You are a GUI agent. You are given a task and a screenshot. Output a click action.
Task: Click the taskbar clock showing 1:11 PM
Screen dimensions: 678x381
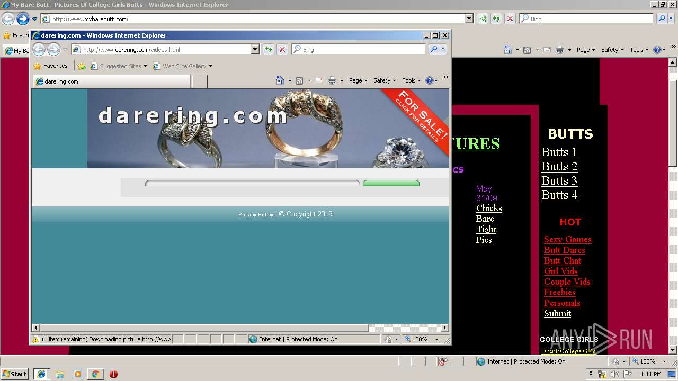(x=651, y=374)
